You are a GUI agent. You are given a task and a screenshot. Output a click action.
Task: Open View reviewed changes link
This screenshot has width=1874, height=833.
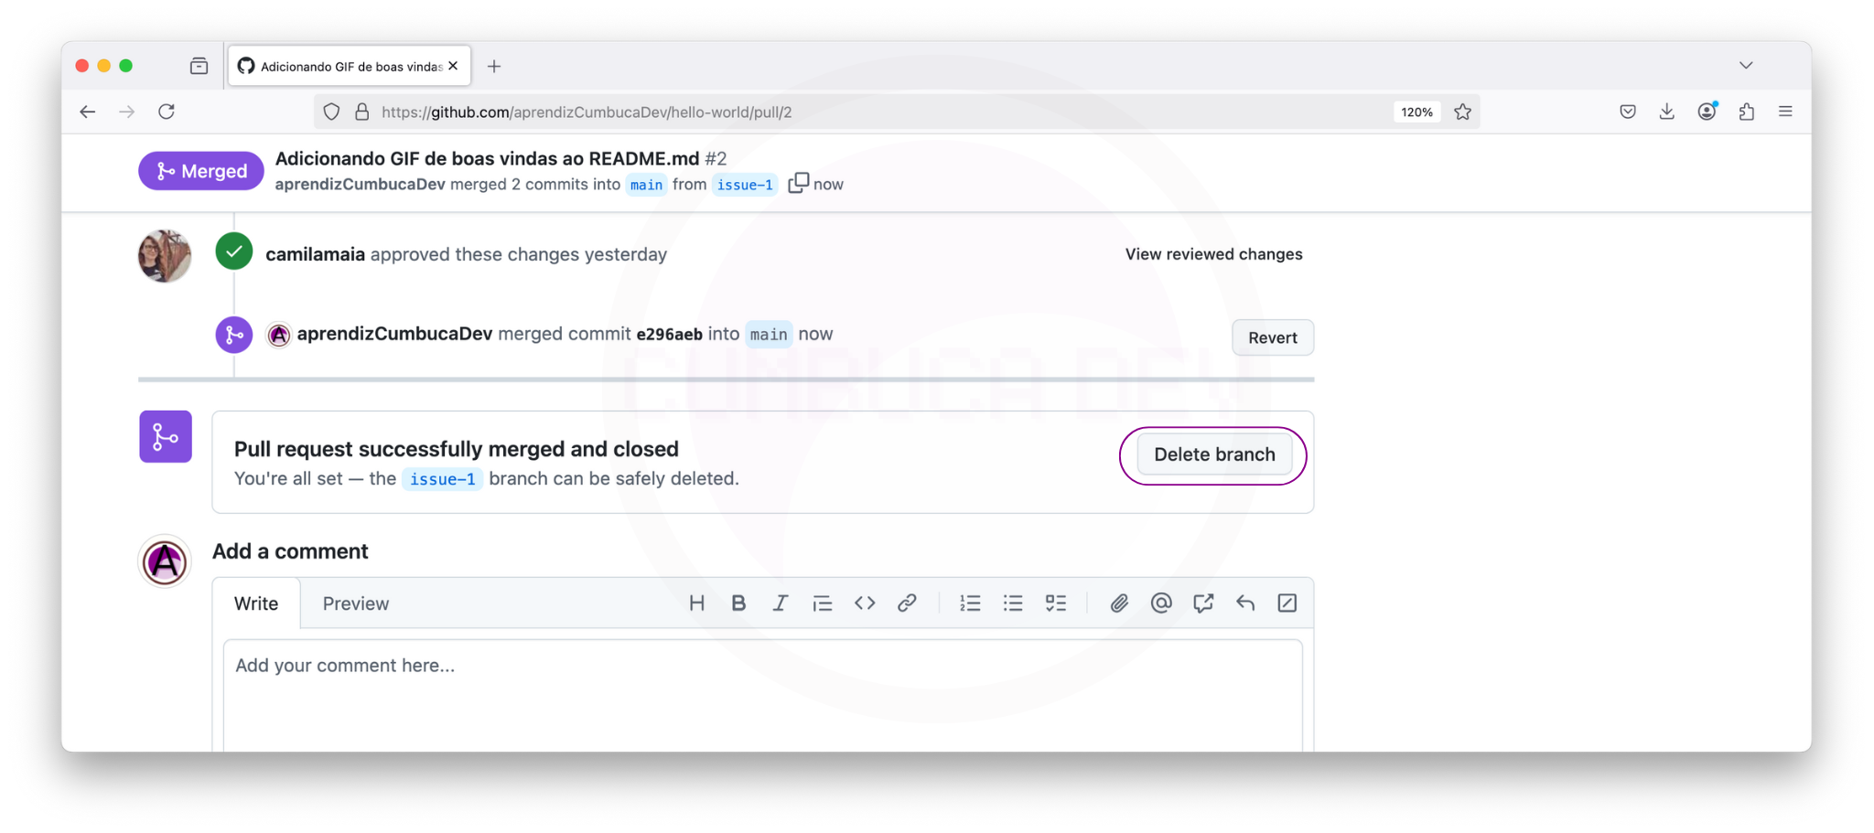(1213, 254)
